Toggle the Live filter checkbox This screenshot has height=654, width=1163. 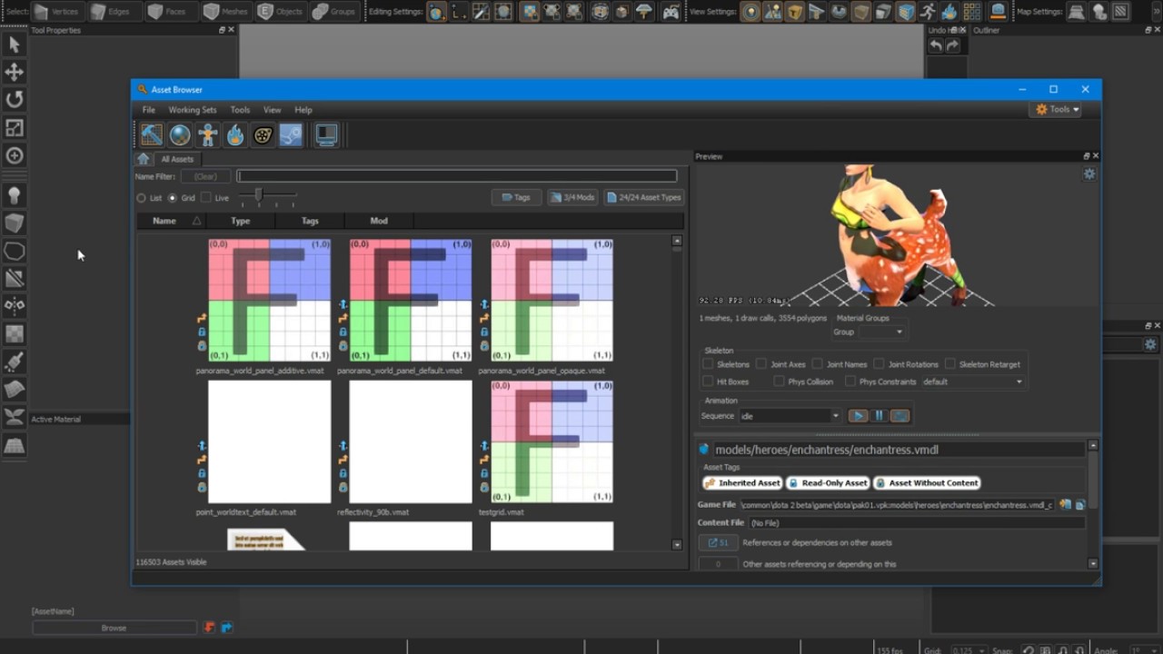click(x=205, y=198)
